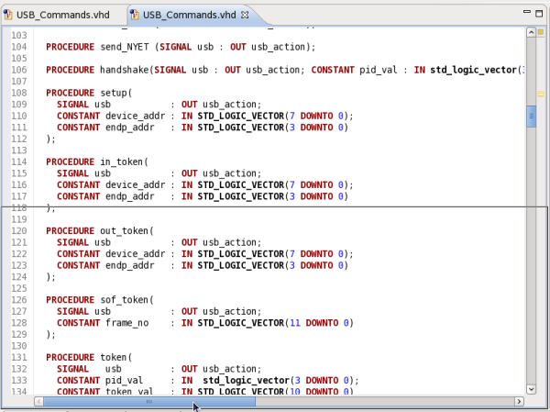Click std_logic_vector on line 106
This screenshot has height=412, width=550.
[474, 70]
